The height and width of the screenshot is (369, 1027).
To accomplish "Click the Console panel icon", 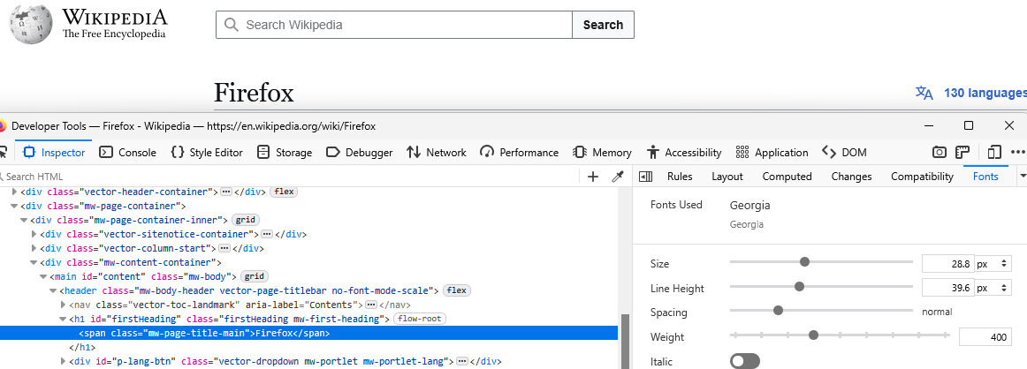I will coord(106,153).
